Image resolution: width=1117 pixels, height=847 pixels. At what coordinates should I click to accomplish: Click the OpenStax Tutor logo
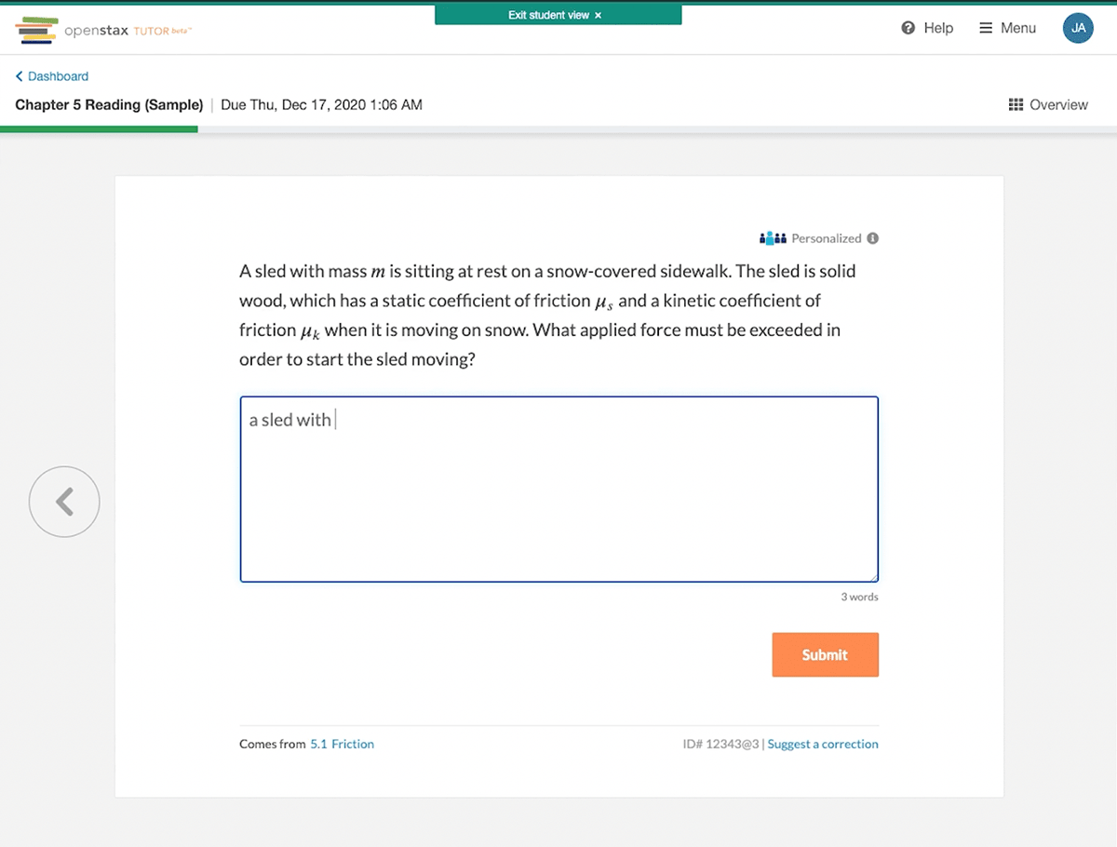click(x=103, y=30)
